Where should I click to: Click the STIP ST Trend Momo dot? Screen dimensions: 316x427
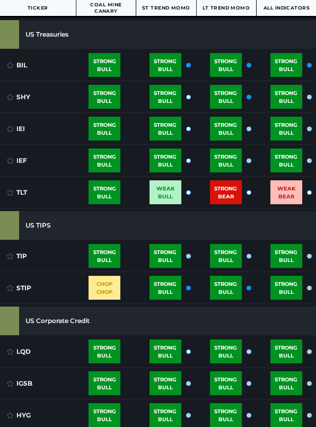(x=188, y=289)
